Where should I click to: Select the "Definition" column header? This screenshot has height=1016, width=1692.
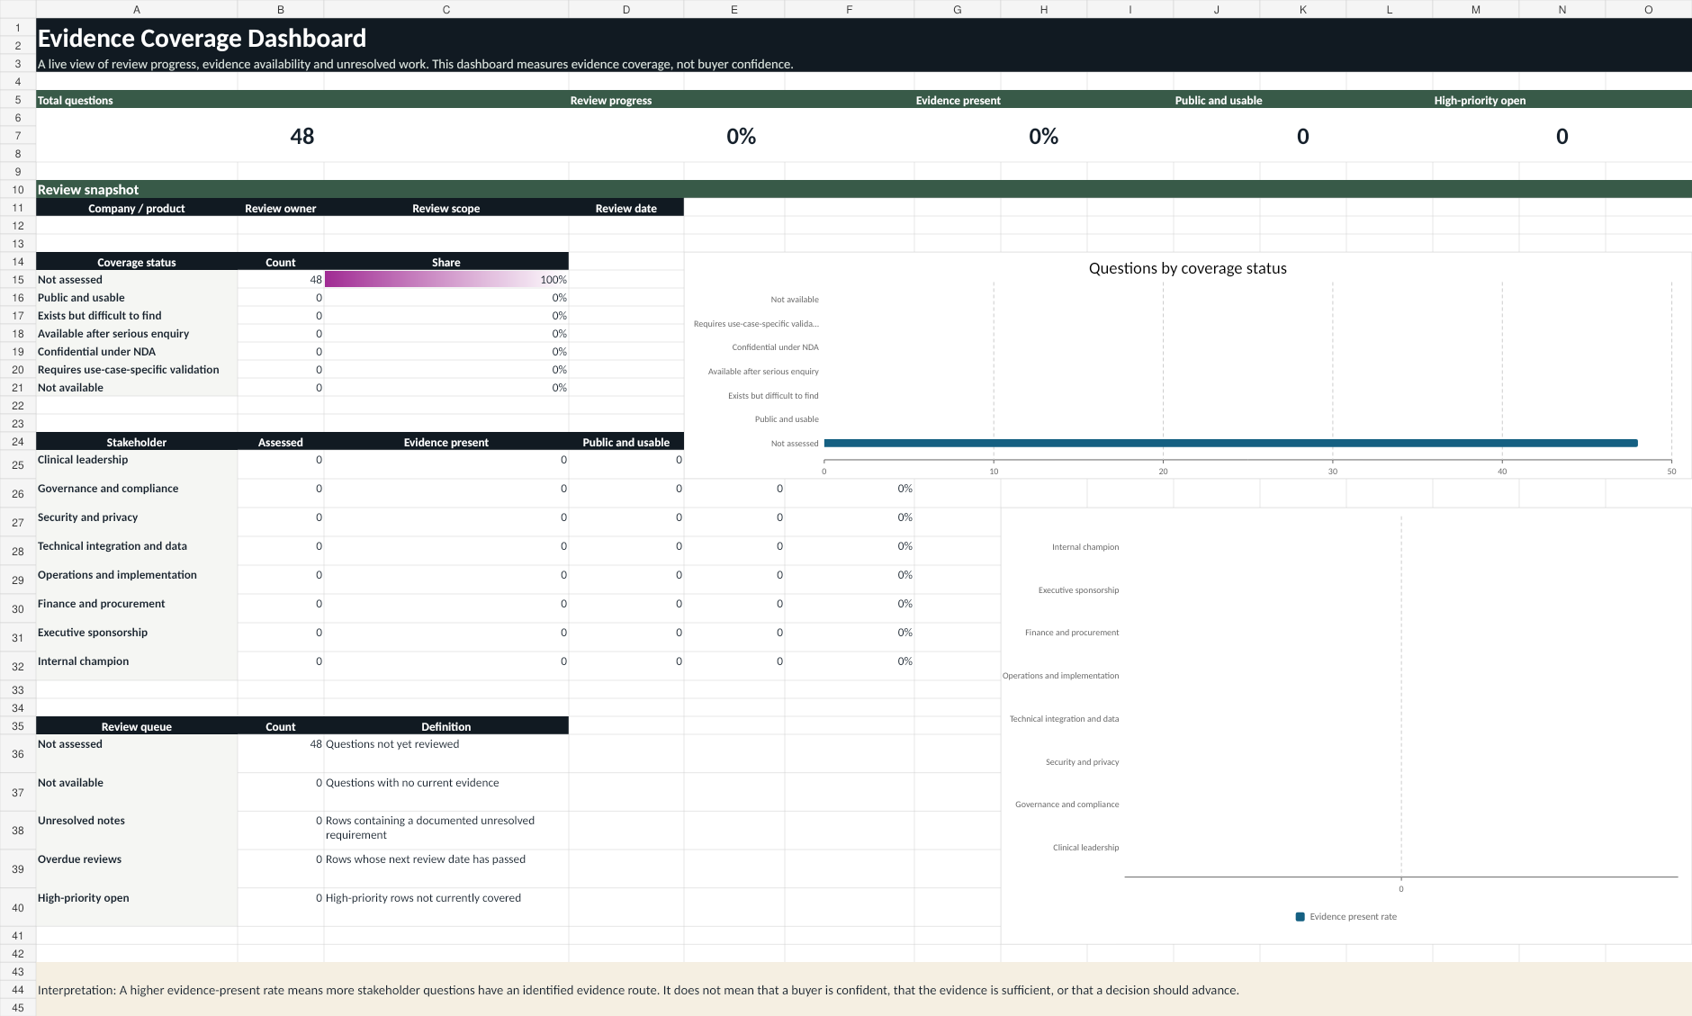pyautogui.click(x=446, y=726)
